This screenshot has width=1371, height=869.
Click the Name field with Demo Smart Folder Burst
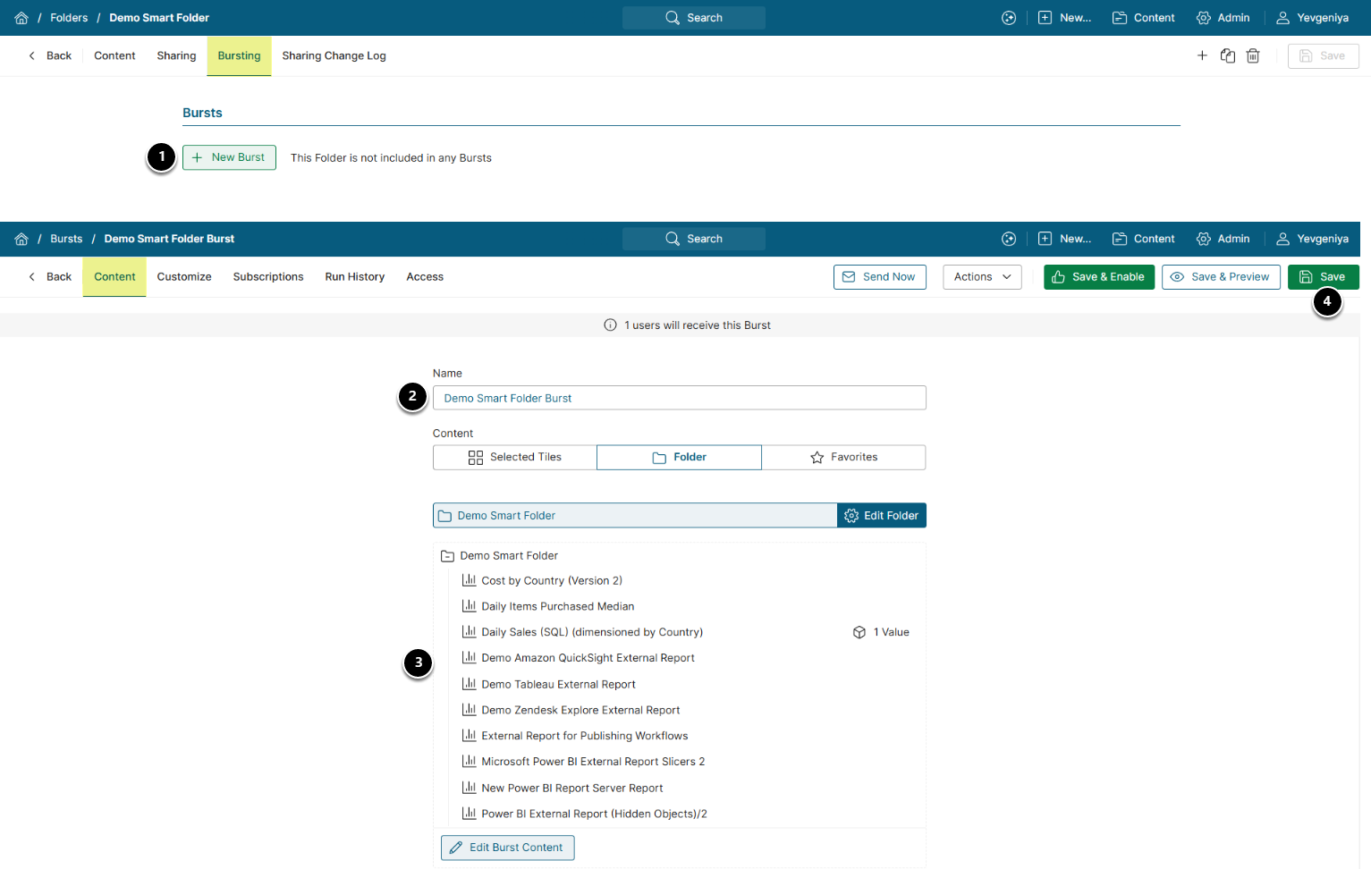tap(680, 398)
